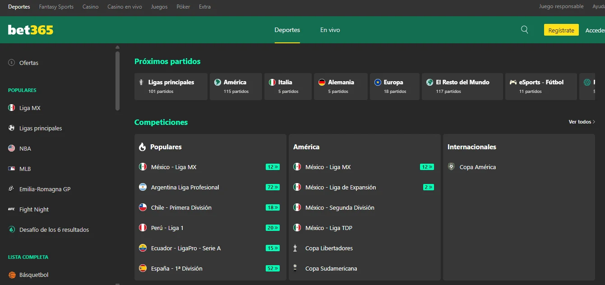Open Póker in the top menu
The height and width of the screenshot is (285, 605).
183,7
